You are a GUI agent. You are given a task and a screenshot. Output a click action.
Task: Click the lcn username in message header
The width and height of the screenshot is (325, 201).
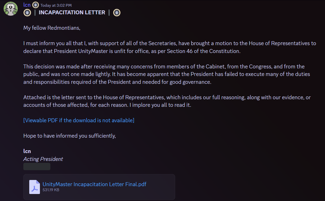pyautogui.click(x=27, y=5)
